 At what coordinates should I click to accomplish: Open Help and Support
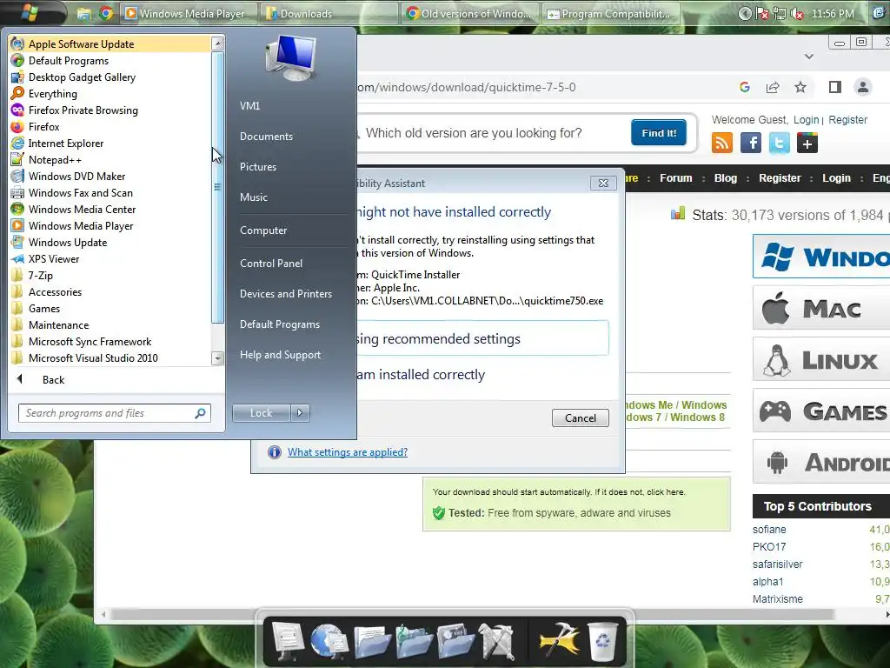[x=280, y=355]
